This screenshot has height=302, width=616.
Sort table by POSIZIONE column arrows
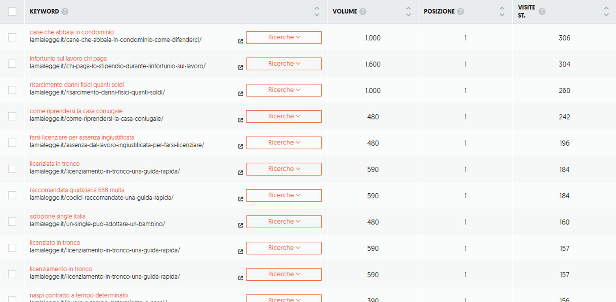pos(502,11)
